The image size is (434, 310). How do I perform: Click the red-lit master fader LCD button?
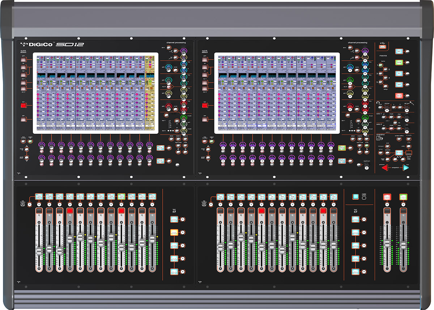[x=387, y=197]
